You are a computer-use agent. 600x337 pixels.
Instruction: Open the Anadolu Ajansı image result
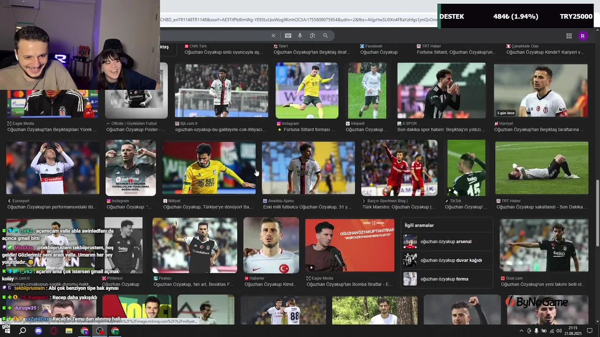point(308,168)
